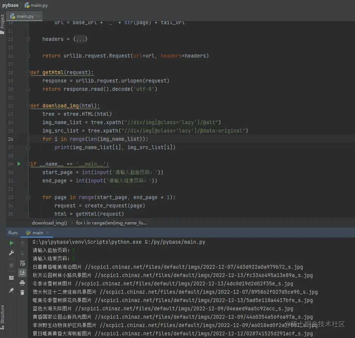
Task: Click the Python file icon in main.py editor tab
Action: 13,16
